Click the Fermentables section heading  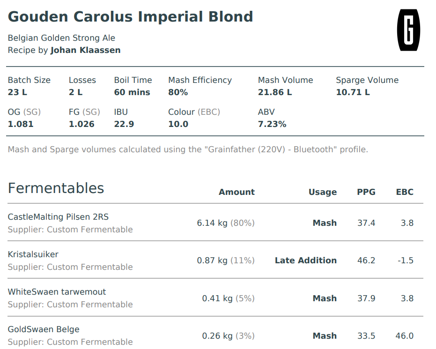(x=56, y=188)
